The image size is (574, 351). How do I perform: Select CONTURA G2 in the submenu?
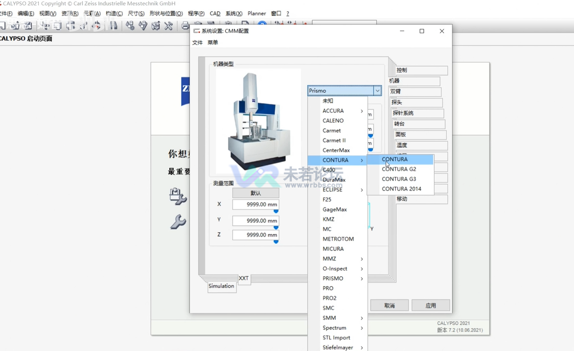click(400, 169)
